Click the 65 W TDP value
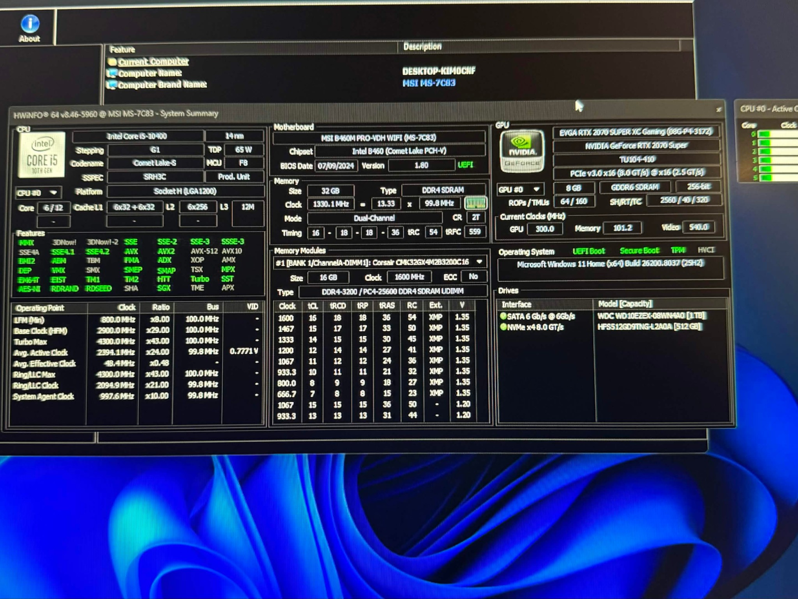 coord(244,150)
